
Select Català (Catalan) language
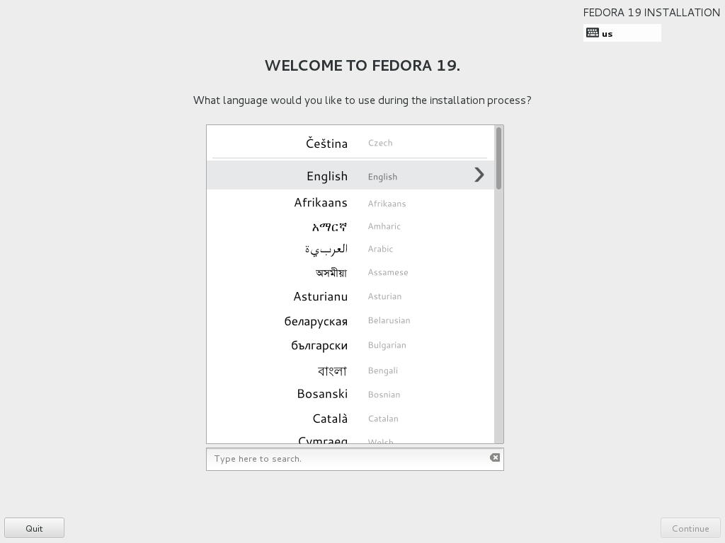click(350, 419)
